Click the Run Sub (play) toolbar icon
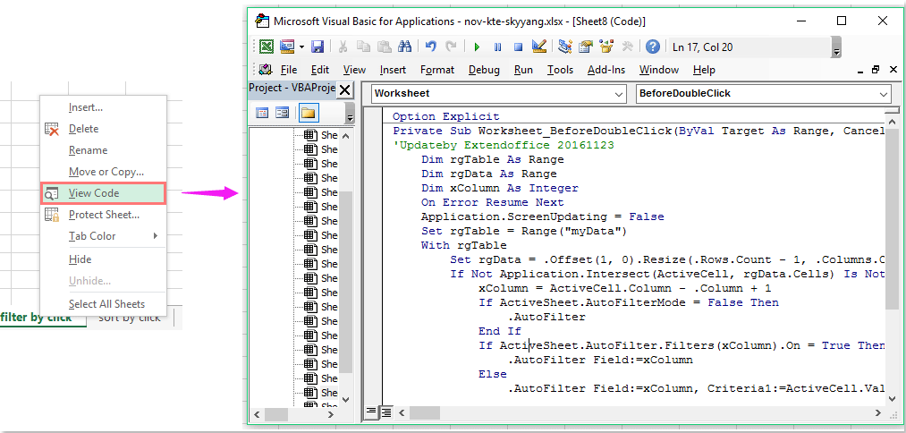The width and height of the screenshot is (906, 433). coord(477,47)
